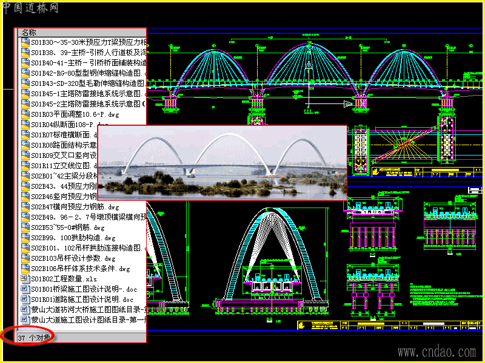Select file S02B99、100拱肋构造.dwg
Image resolution: width=485 pixels, height=363 pixels.
pos(73,238)
